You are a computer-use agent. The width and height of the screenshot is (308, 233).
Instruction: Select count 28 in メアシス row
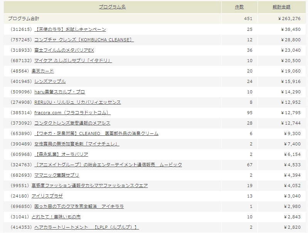tap(250, 123)
